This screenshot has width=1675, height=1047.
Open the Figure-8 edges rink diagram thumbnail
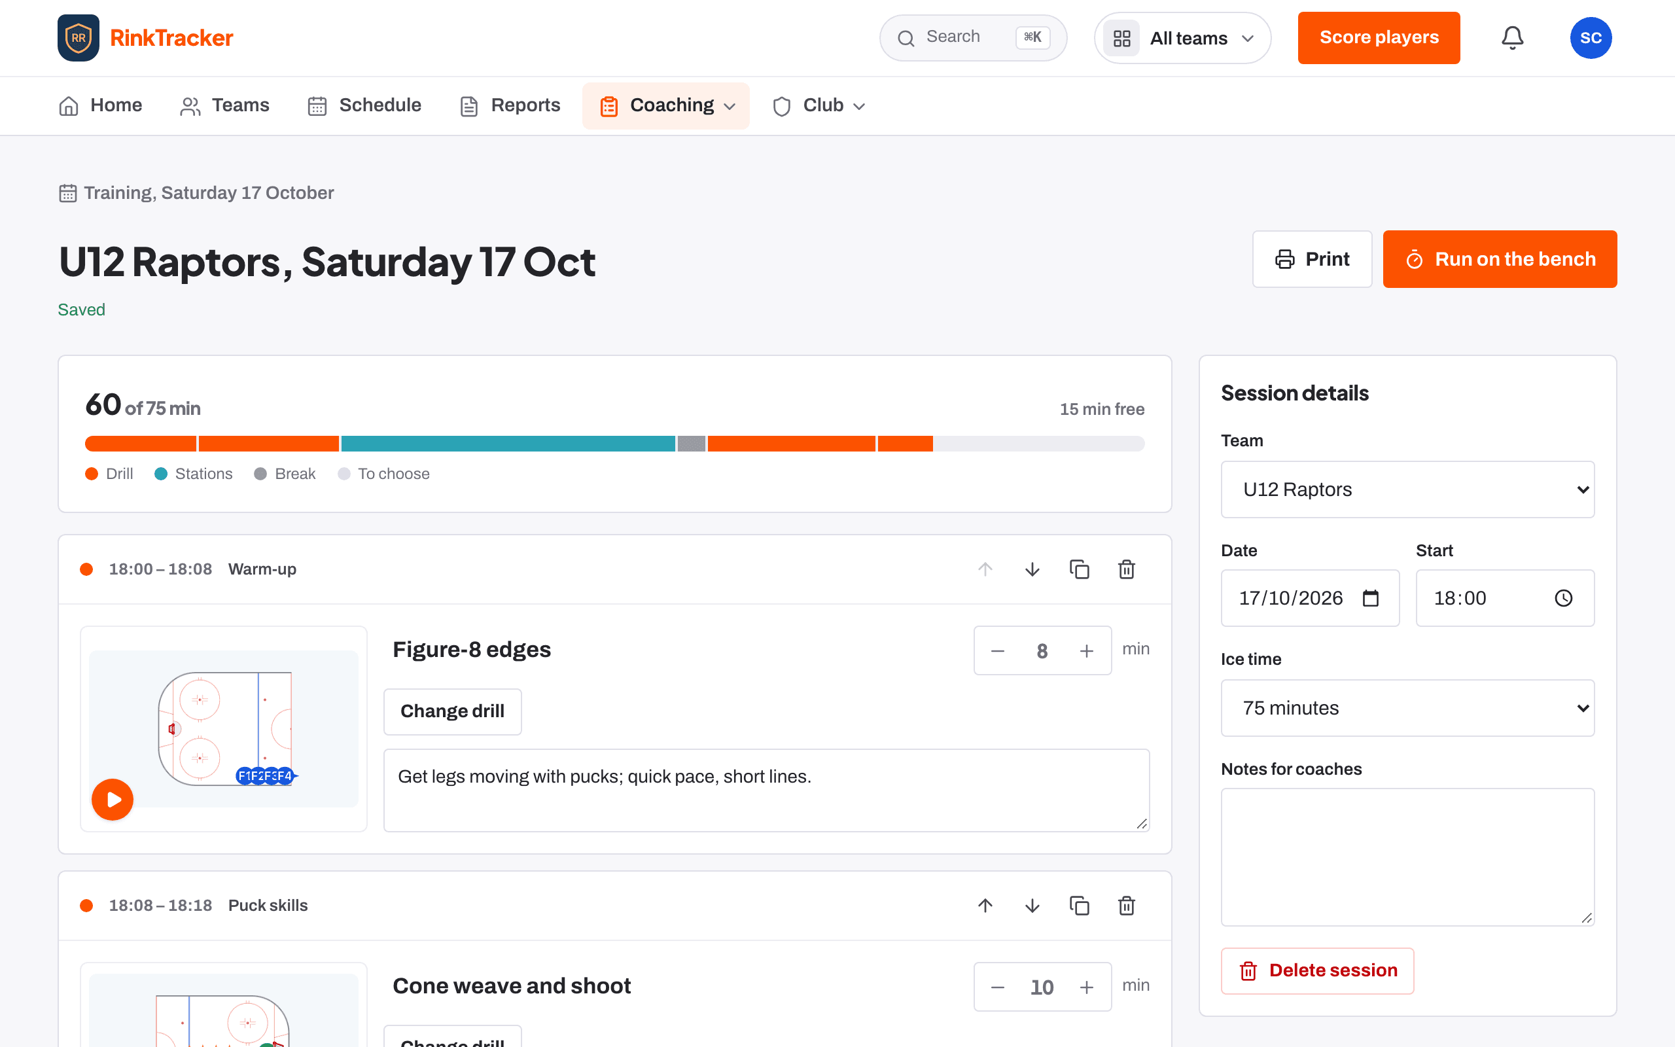pyautogui.click(x=224, y=728)
